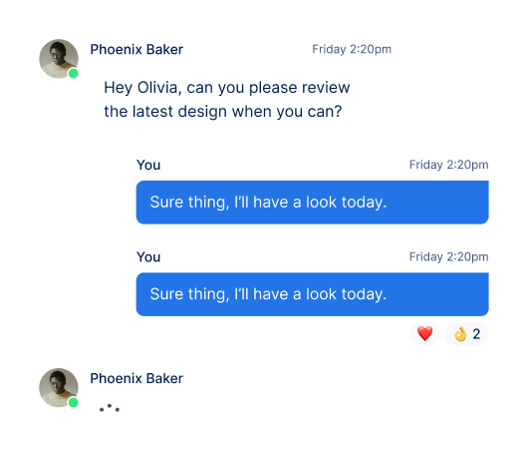This screenshot has width=528, height=449.
Task: Click the green online dot on top avatar
Action: tap(74, 73)
